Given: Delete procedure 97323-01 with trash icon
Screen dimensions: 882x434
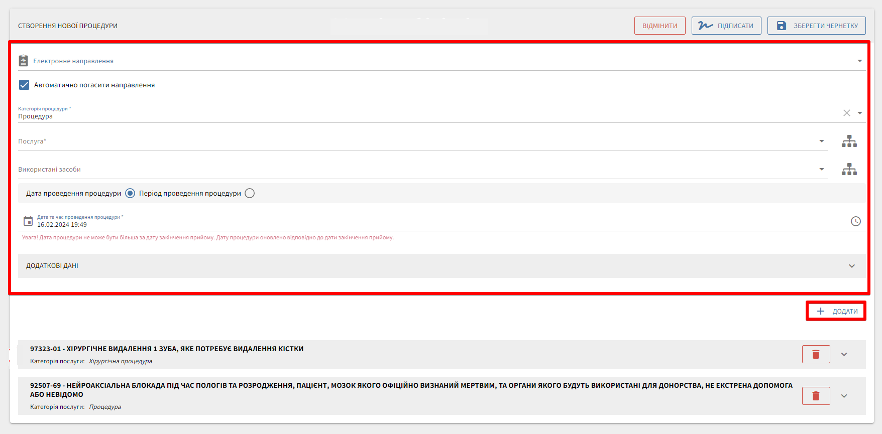Looking at the screenshot, I should click(x=816, y=354).
